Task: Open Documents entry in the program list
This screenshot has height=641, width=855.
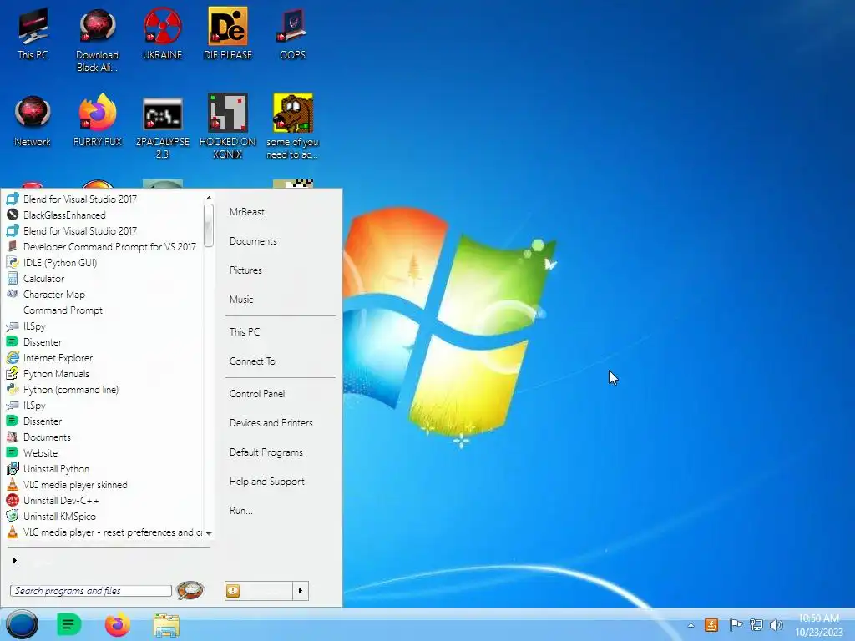Action: [47, 437]
